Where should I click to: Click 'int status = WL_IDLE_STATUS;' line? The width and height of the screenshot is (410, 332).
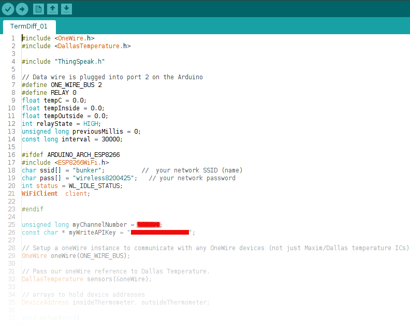[72, 186]
